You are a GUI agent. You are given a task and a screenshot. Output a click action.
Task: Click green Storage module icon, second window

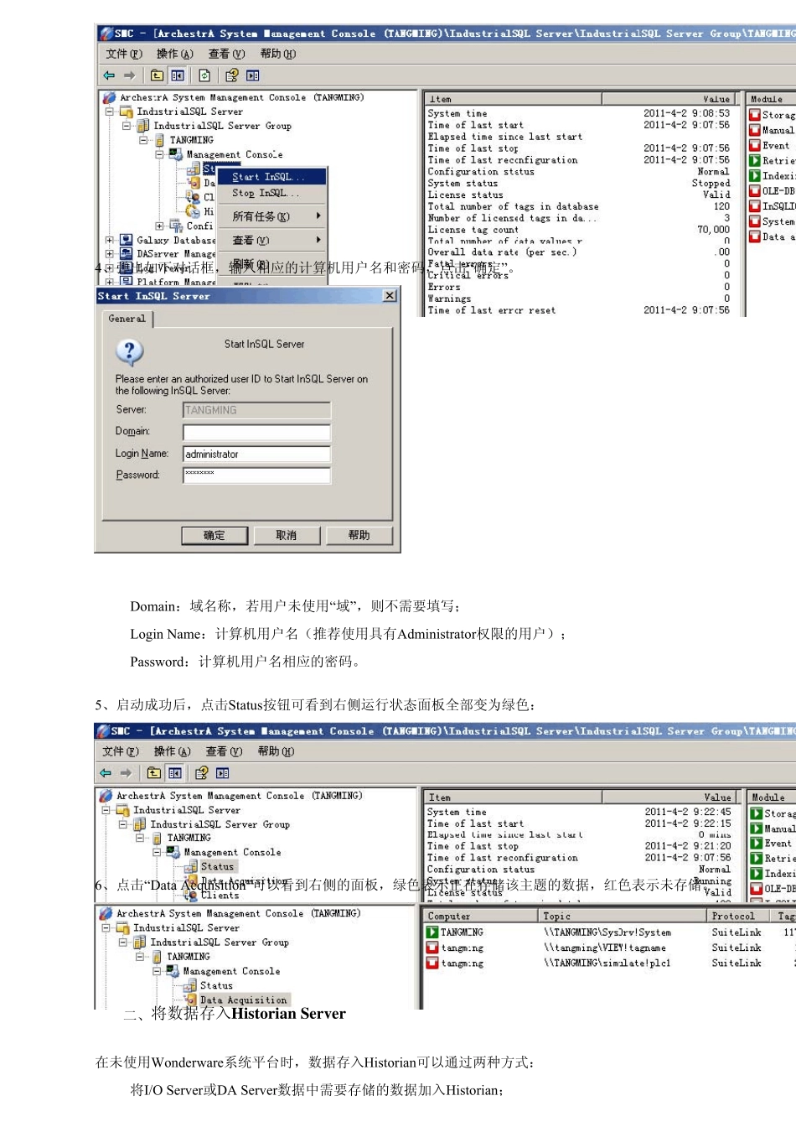(x=756, y=813)
